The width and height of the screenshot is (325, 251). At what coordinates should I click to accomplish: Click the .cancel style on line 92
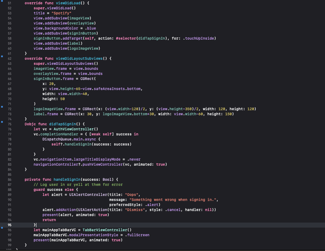(x=173, y=210)
